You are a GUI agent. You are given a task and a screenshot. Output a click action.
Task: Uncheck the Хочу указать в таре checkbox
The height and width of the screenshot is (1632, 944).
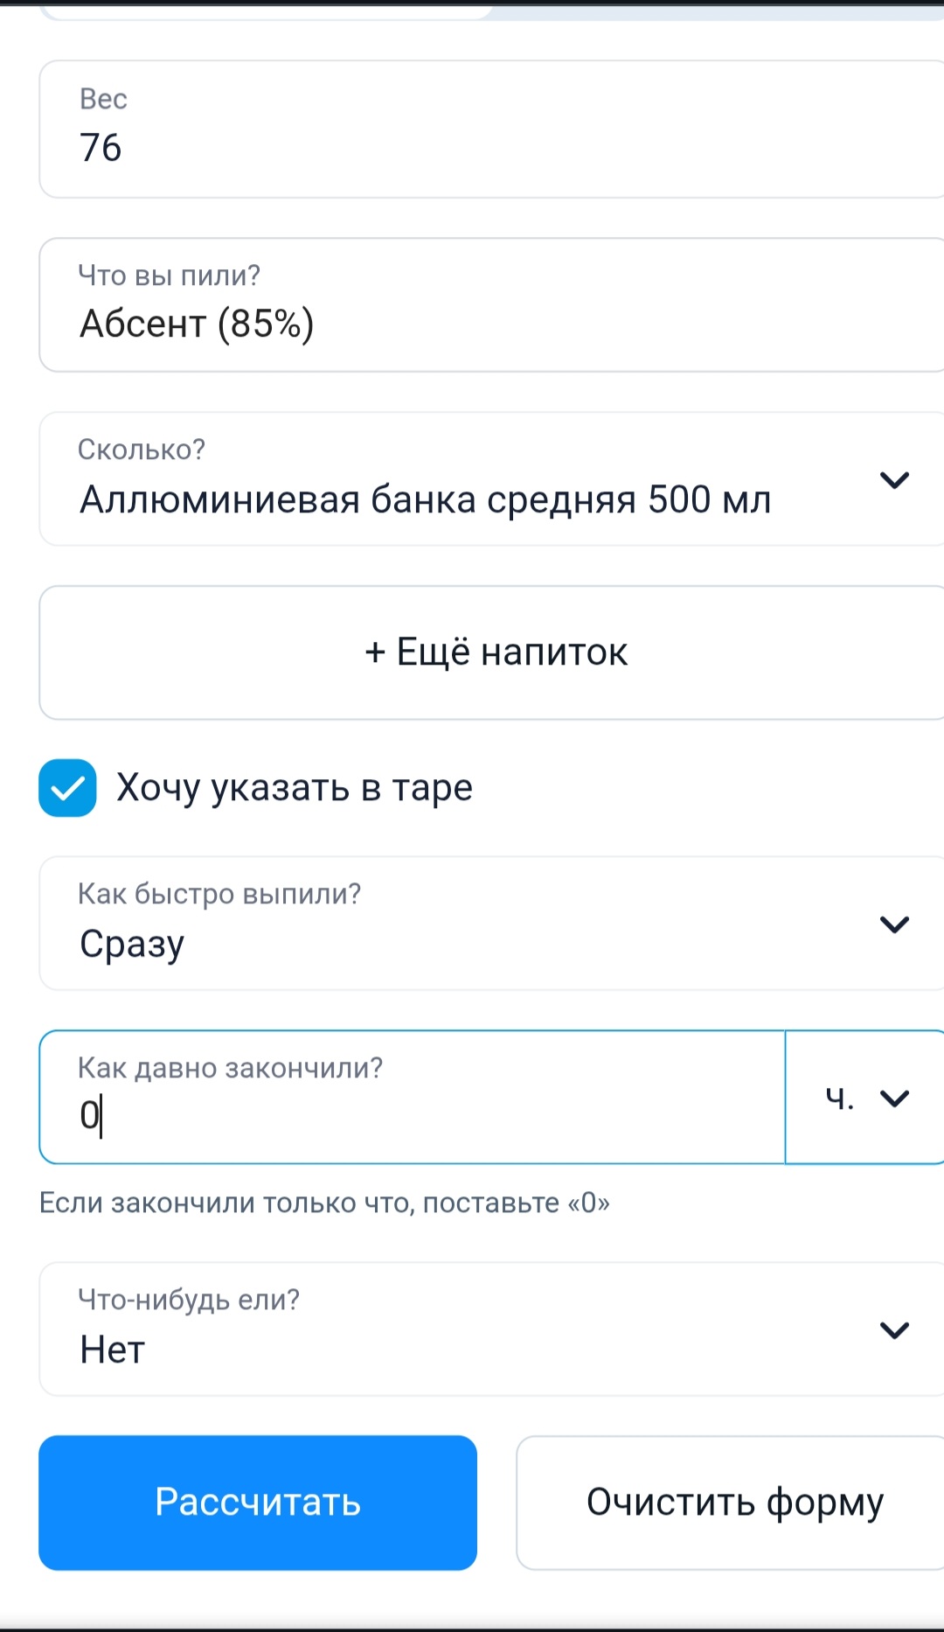point(67,788)
